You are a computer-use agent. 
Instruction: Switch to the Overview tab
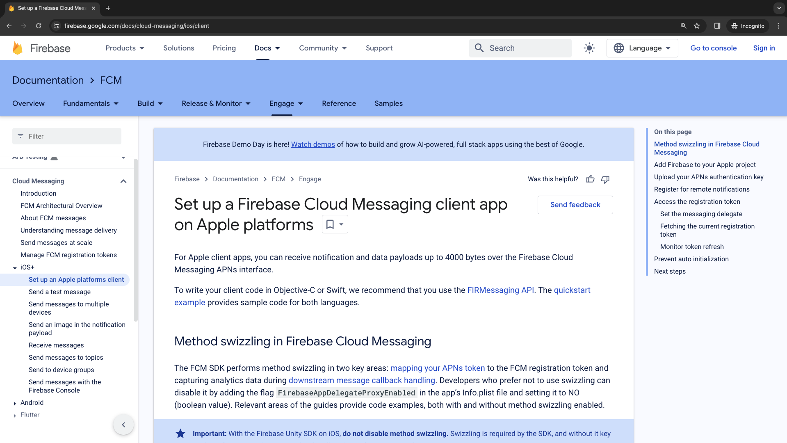pos(28,103)
